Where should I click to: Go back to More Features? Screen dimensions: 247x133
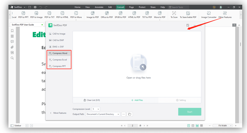(58, 113)
